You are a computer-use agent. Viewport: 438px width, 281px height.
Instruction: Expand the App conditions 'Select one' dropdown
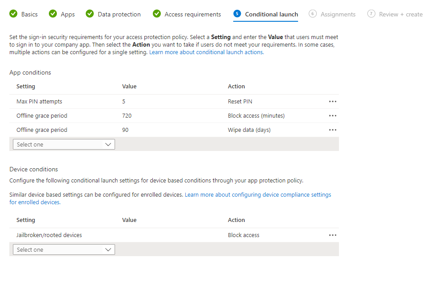(64, 144)
